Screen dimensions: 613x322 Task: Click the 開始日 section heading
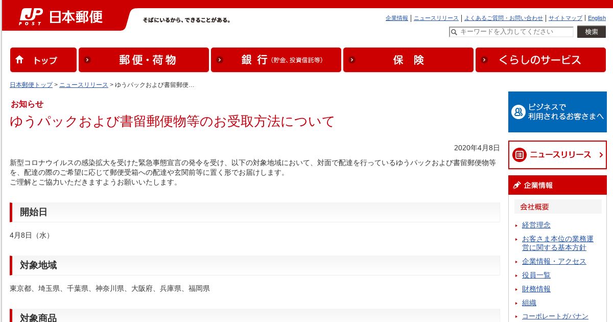(254, 212)
